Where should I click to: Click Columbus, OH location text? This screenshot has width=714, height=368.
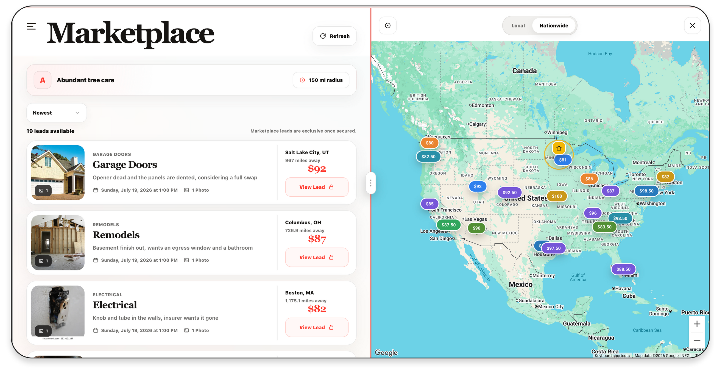(x=303, y=222)
